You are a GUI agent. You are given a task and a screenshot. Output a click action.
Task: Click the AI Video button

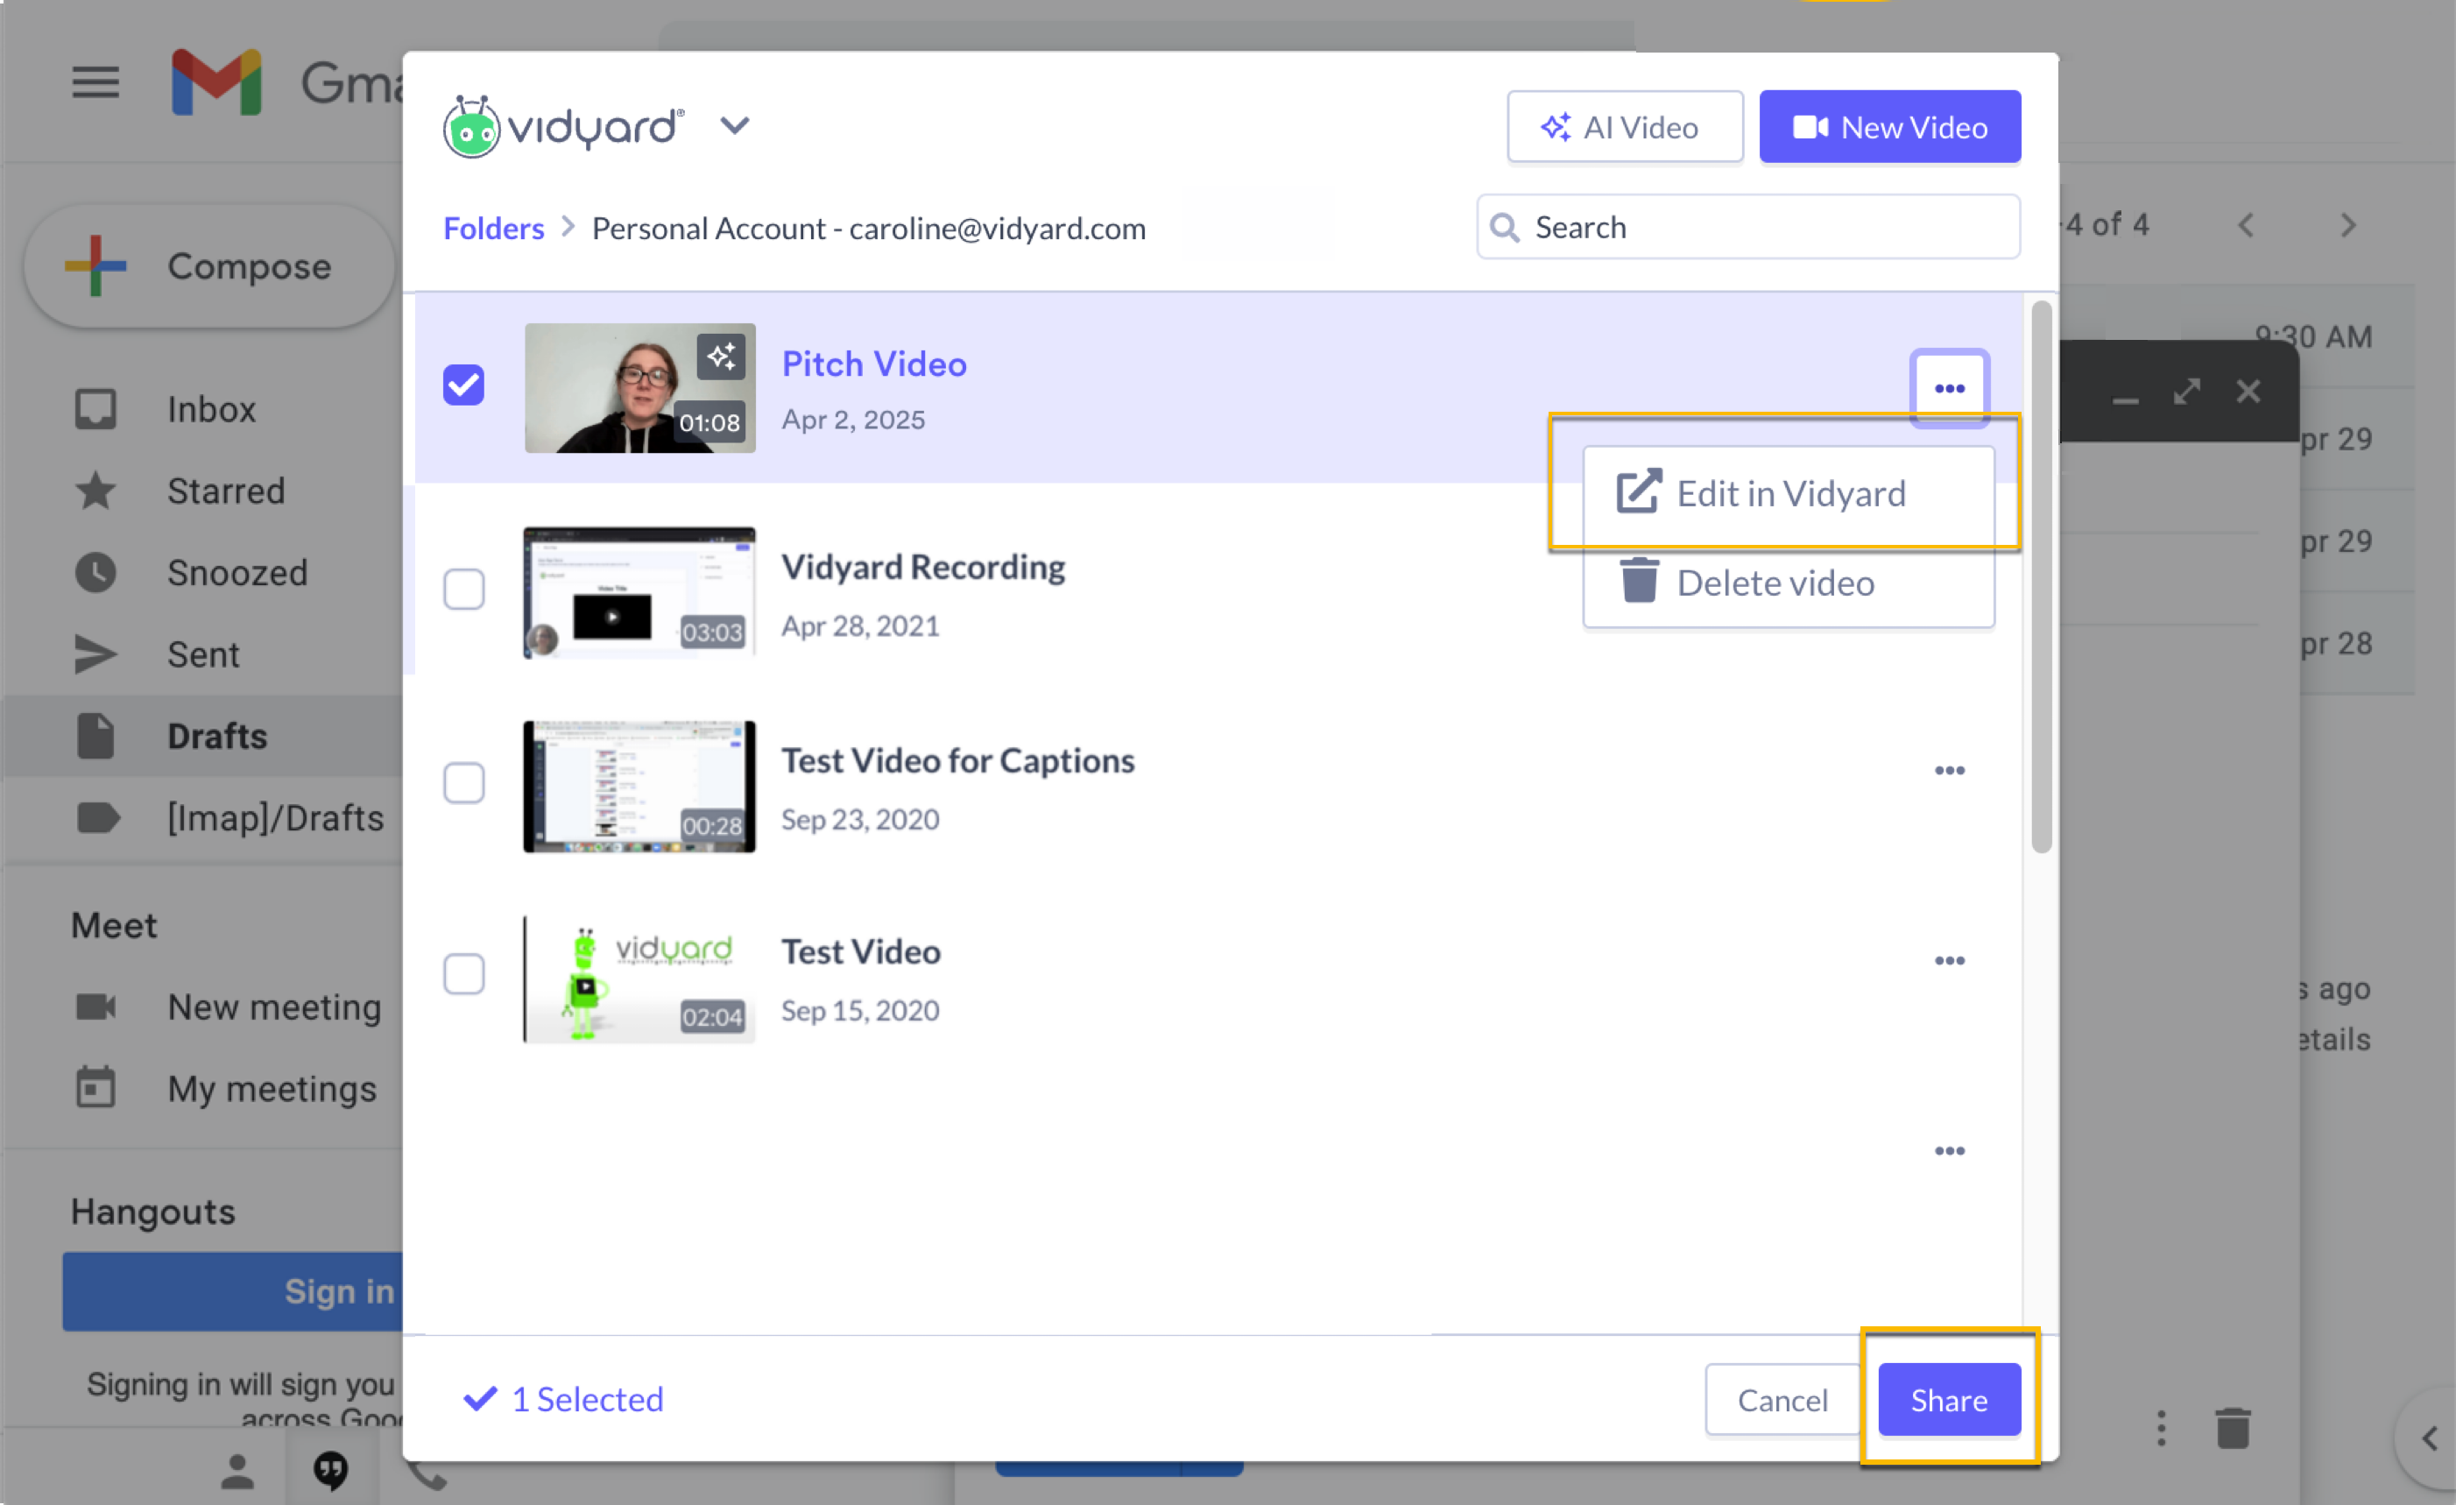[1625, 126]
